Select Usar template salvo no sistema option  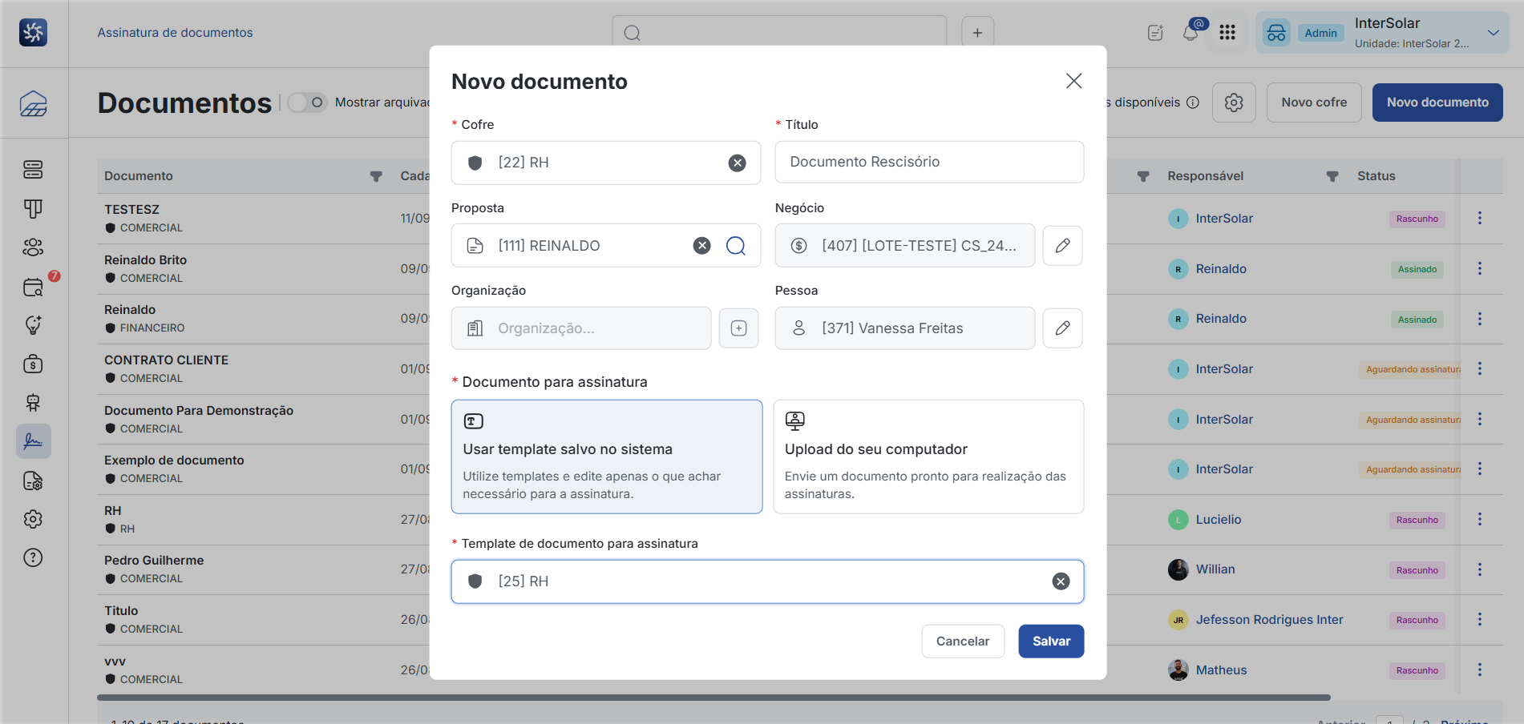[606, 457]
